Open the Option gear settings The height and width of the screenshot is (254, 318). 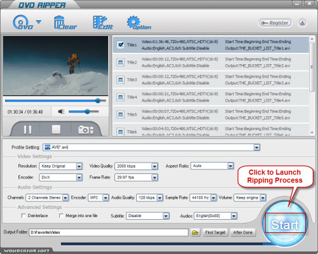pyautogui.click(x=139, y=23)
